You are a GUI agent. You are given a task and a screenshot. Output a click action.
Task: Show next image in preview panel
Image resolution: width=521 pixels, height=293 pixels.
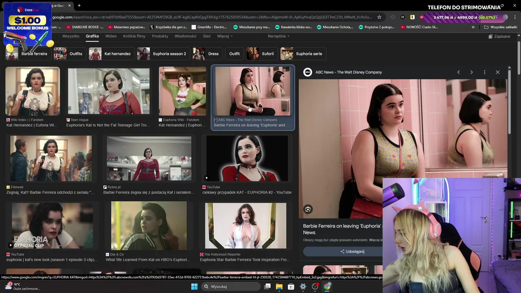(471, 72)
